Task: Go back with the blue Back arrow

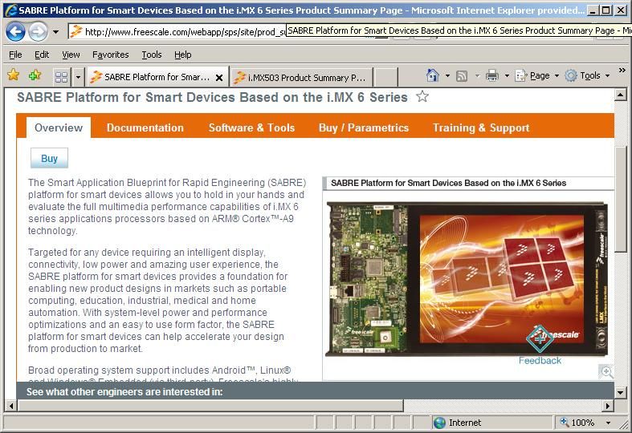Action: 15,31
